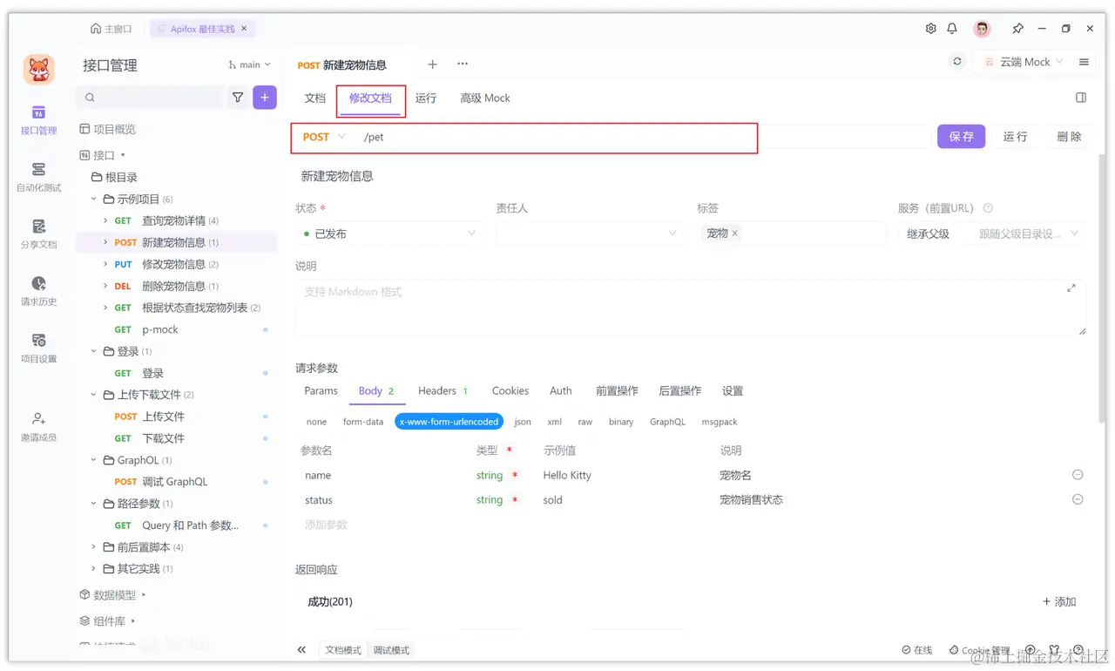Remove the 宠物 tag with its × icon
Viewport: 1115px width, 671px height.
click(734, 233)
